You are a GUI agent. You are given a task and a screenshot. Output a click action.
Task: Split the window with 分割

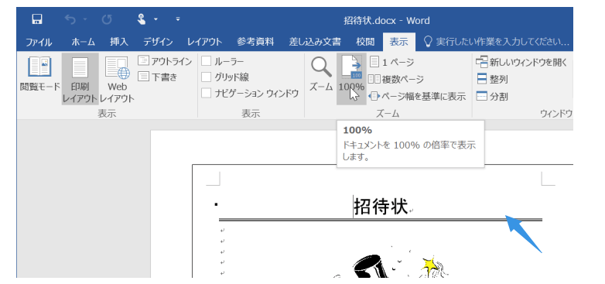492,96
